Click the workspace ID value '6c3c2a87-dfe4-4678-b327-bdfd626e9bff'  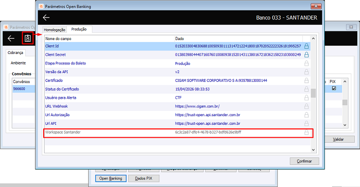click(208, 132)
